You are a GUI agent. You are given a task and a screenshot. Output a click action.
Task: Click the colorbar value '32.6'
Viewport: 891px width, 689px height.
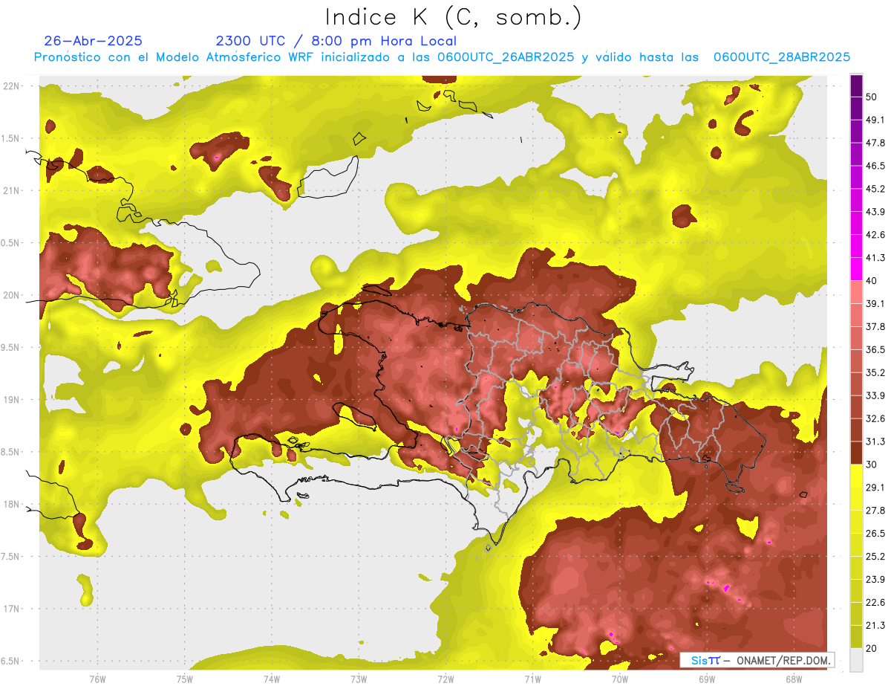pos(875,418)
